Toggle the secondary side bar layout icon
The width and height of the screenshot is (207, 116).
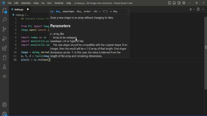coord(179,3)
